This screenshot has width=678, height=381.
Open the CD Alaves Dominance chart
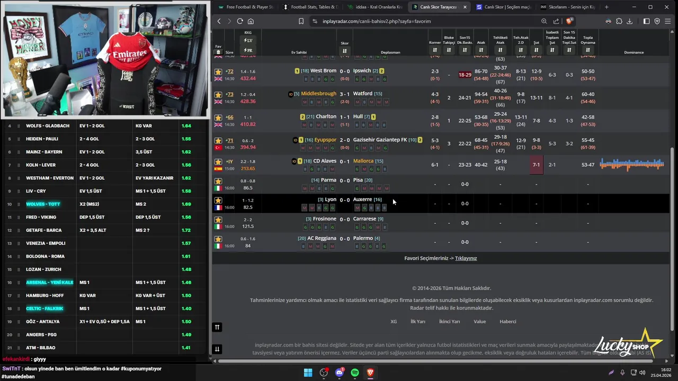pos(631,165)
